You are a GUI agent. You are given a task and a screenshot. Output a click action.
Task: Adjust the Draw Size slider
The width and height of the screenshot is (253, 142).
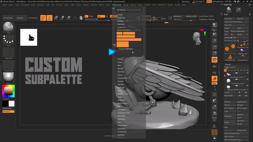pos(154,19)
